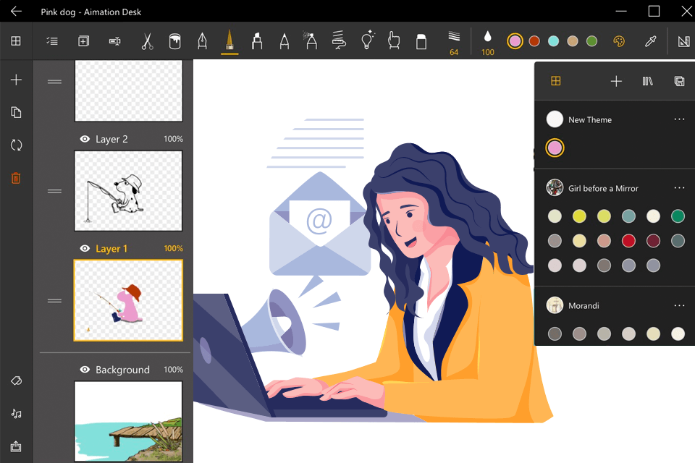Image resolution: width=695 pixels, height=463 pixels.
Task: Select the scissors cut tool
Action: [147, 41]
